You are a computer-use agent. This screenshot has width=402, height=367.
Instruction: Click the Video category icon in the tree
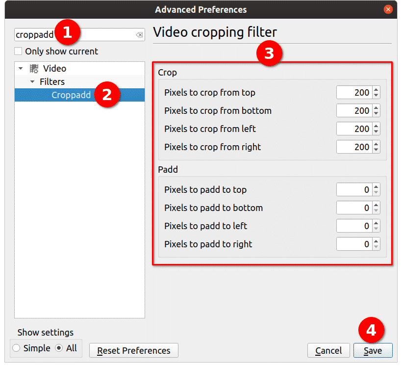(x=34, y=69)
